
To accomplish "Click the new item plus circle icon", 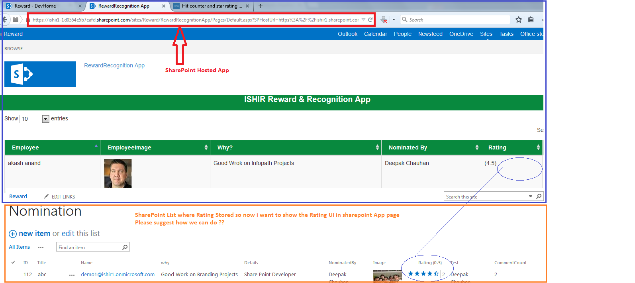I will 13,234.
